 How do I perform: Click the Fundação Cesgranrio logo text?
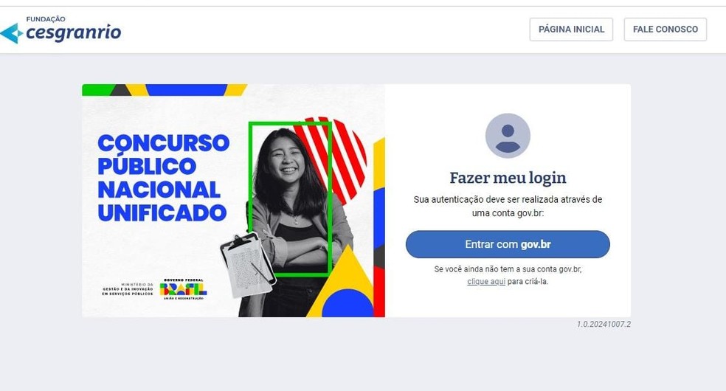click(74, 30)
